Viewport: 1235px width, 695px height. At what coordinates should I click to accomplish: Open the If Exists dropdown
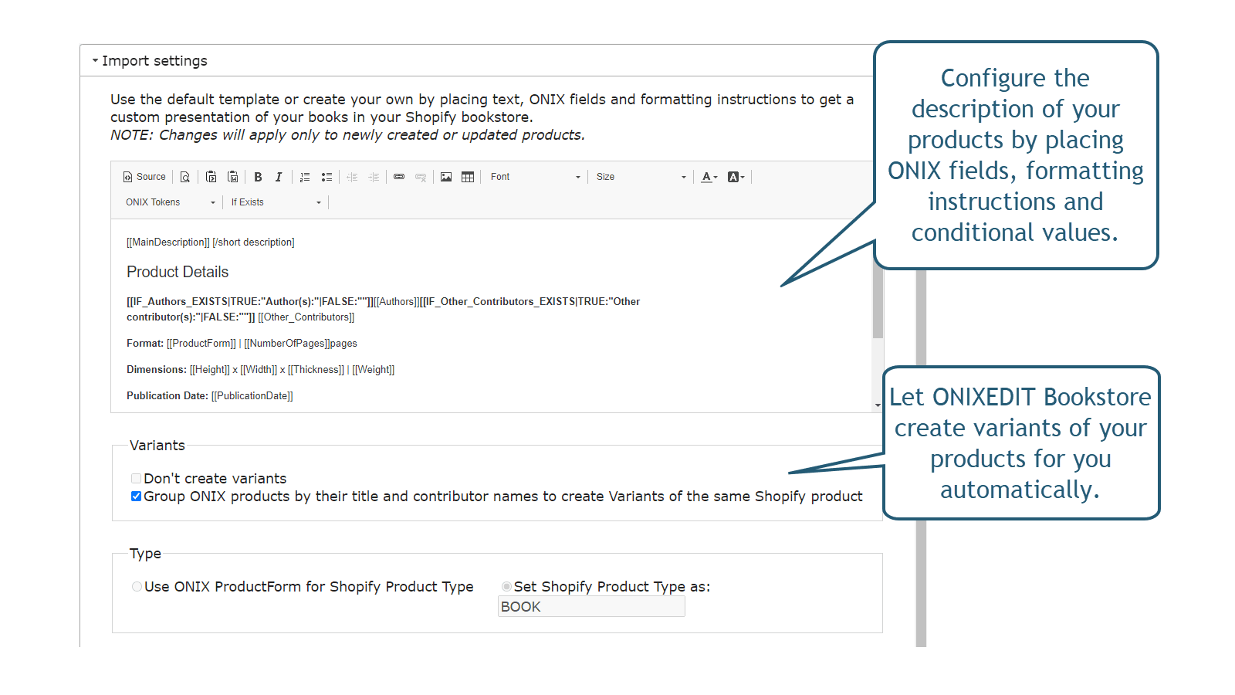tap(275, 202)
